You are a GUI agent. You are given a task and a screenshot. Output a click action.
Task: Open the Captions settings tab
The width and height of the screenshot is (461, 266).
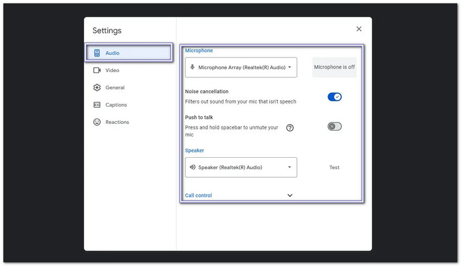click(x=116, y=105)
